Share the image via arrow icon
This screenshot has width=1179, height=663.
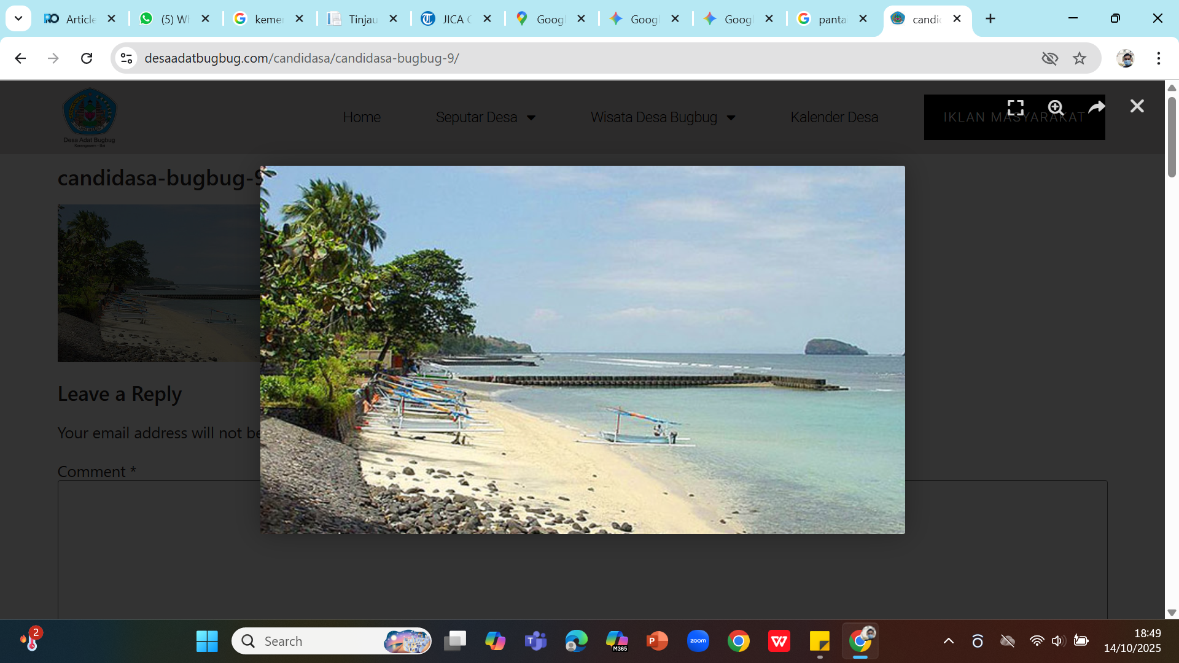coord(1097,107)
